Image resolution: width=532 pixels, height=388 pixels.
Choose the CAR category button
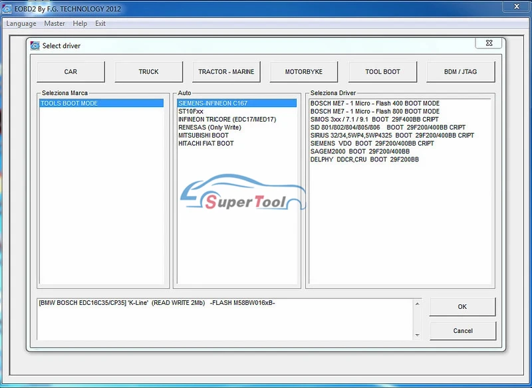(x=70, y=72)
